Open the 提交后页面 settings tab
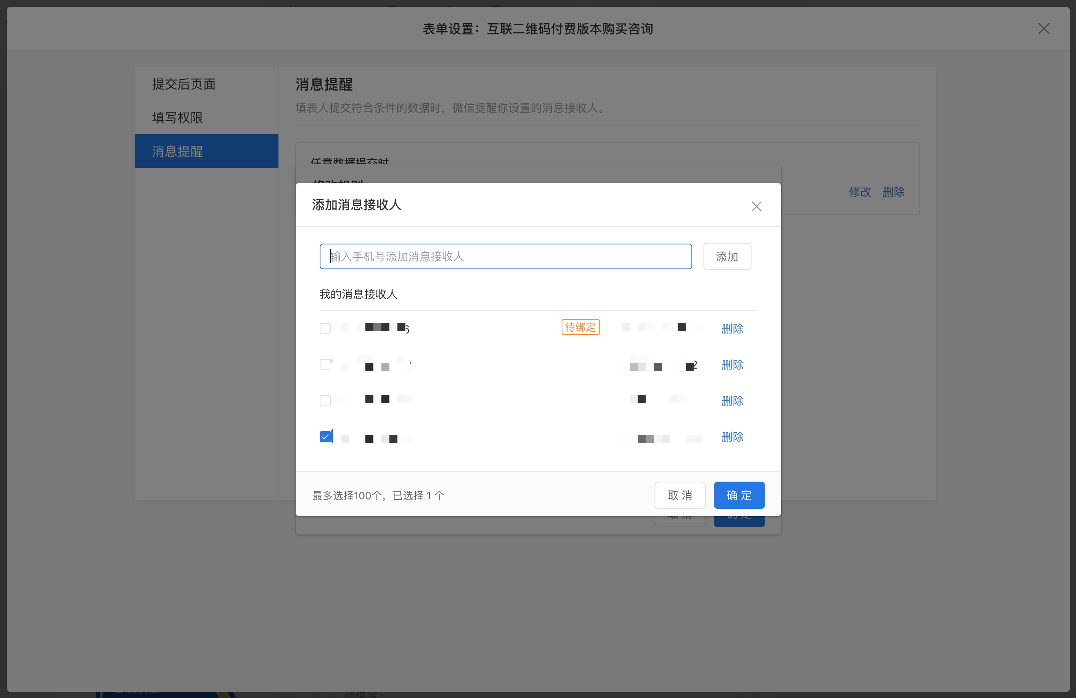The height and width of the screenshot is (698, 1076). click(x=183, y=84)
